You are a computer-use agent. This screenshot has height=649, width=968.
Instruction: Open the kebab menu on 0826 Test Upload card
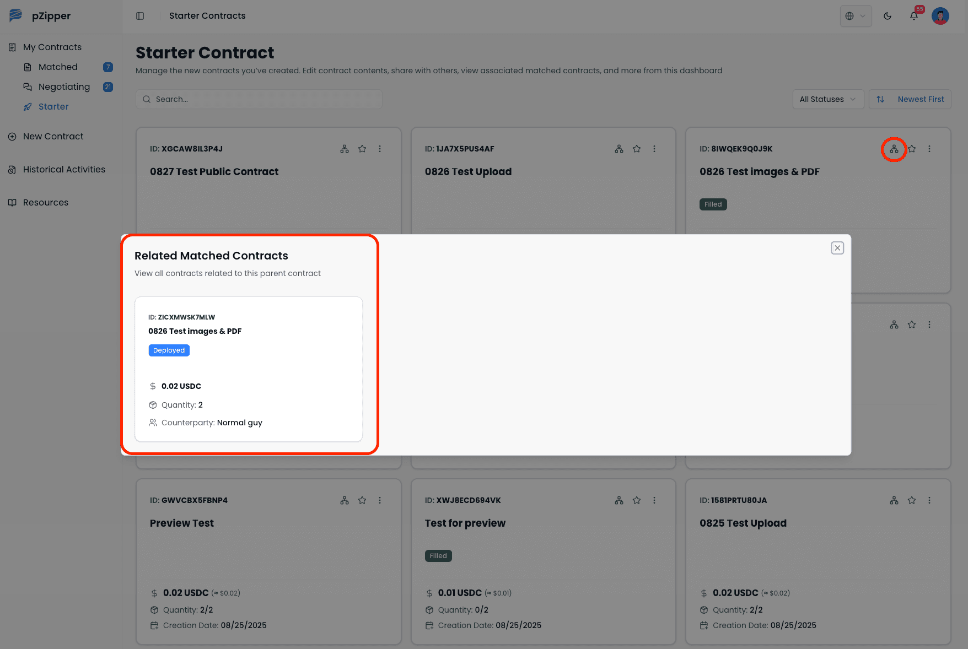point(654,148)
